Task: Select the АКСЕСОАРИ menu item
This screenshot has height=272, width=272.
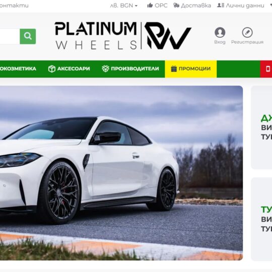Action: click(69, 69)
